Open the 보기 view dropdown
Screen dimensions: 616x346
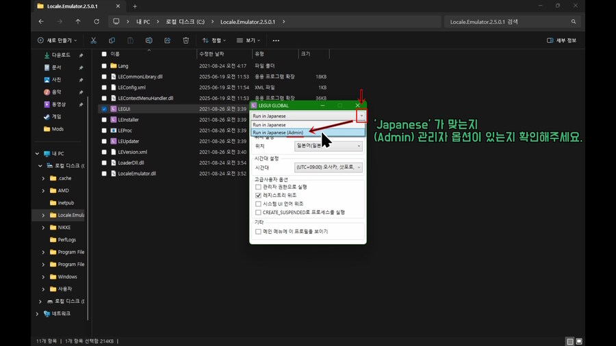pyautogui.click(x=248, y=40)
